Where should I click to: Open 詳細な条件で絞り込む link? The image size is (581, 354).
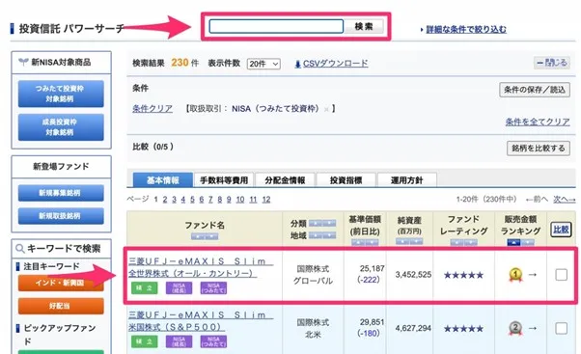pyautogui.click(x=466, y=29)
